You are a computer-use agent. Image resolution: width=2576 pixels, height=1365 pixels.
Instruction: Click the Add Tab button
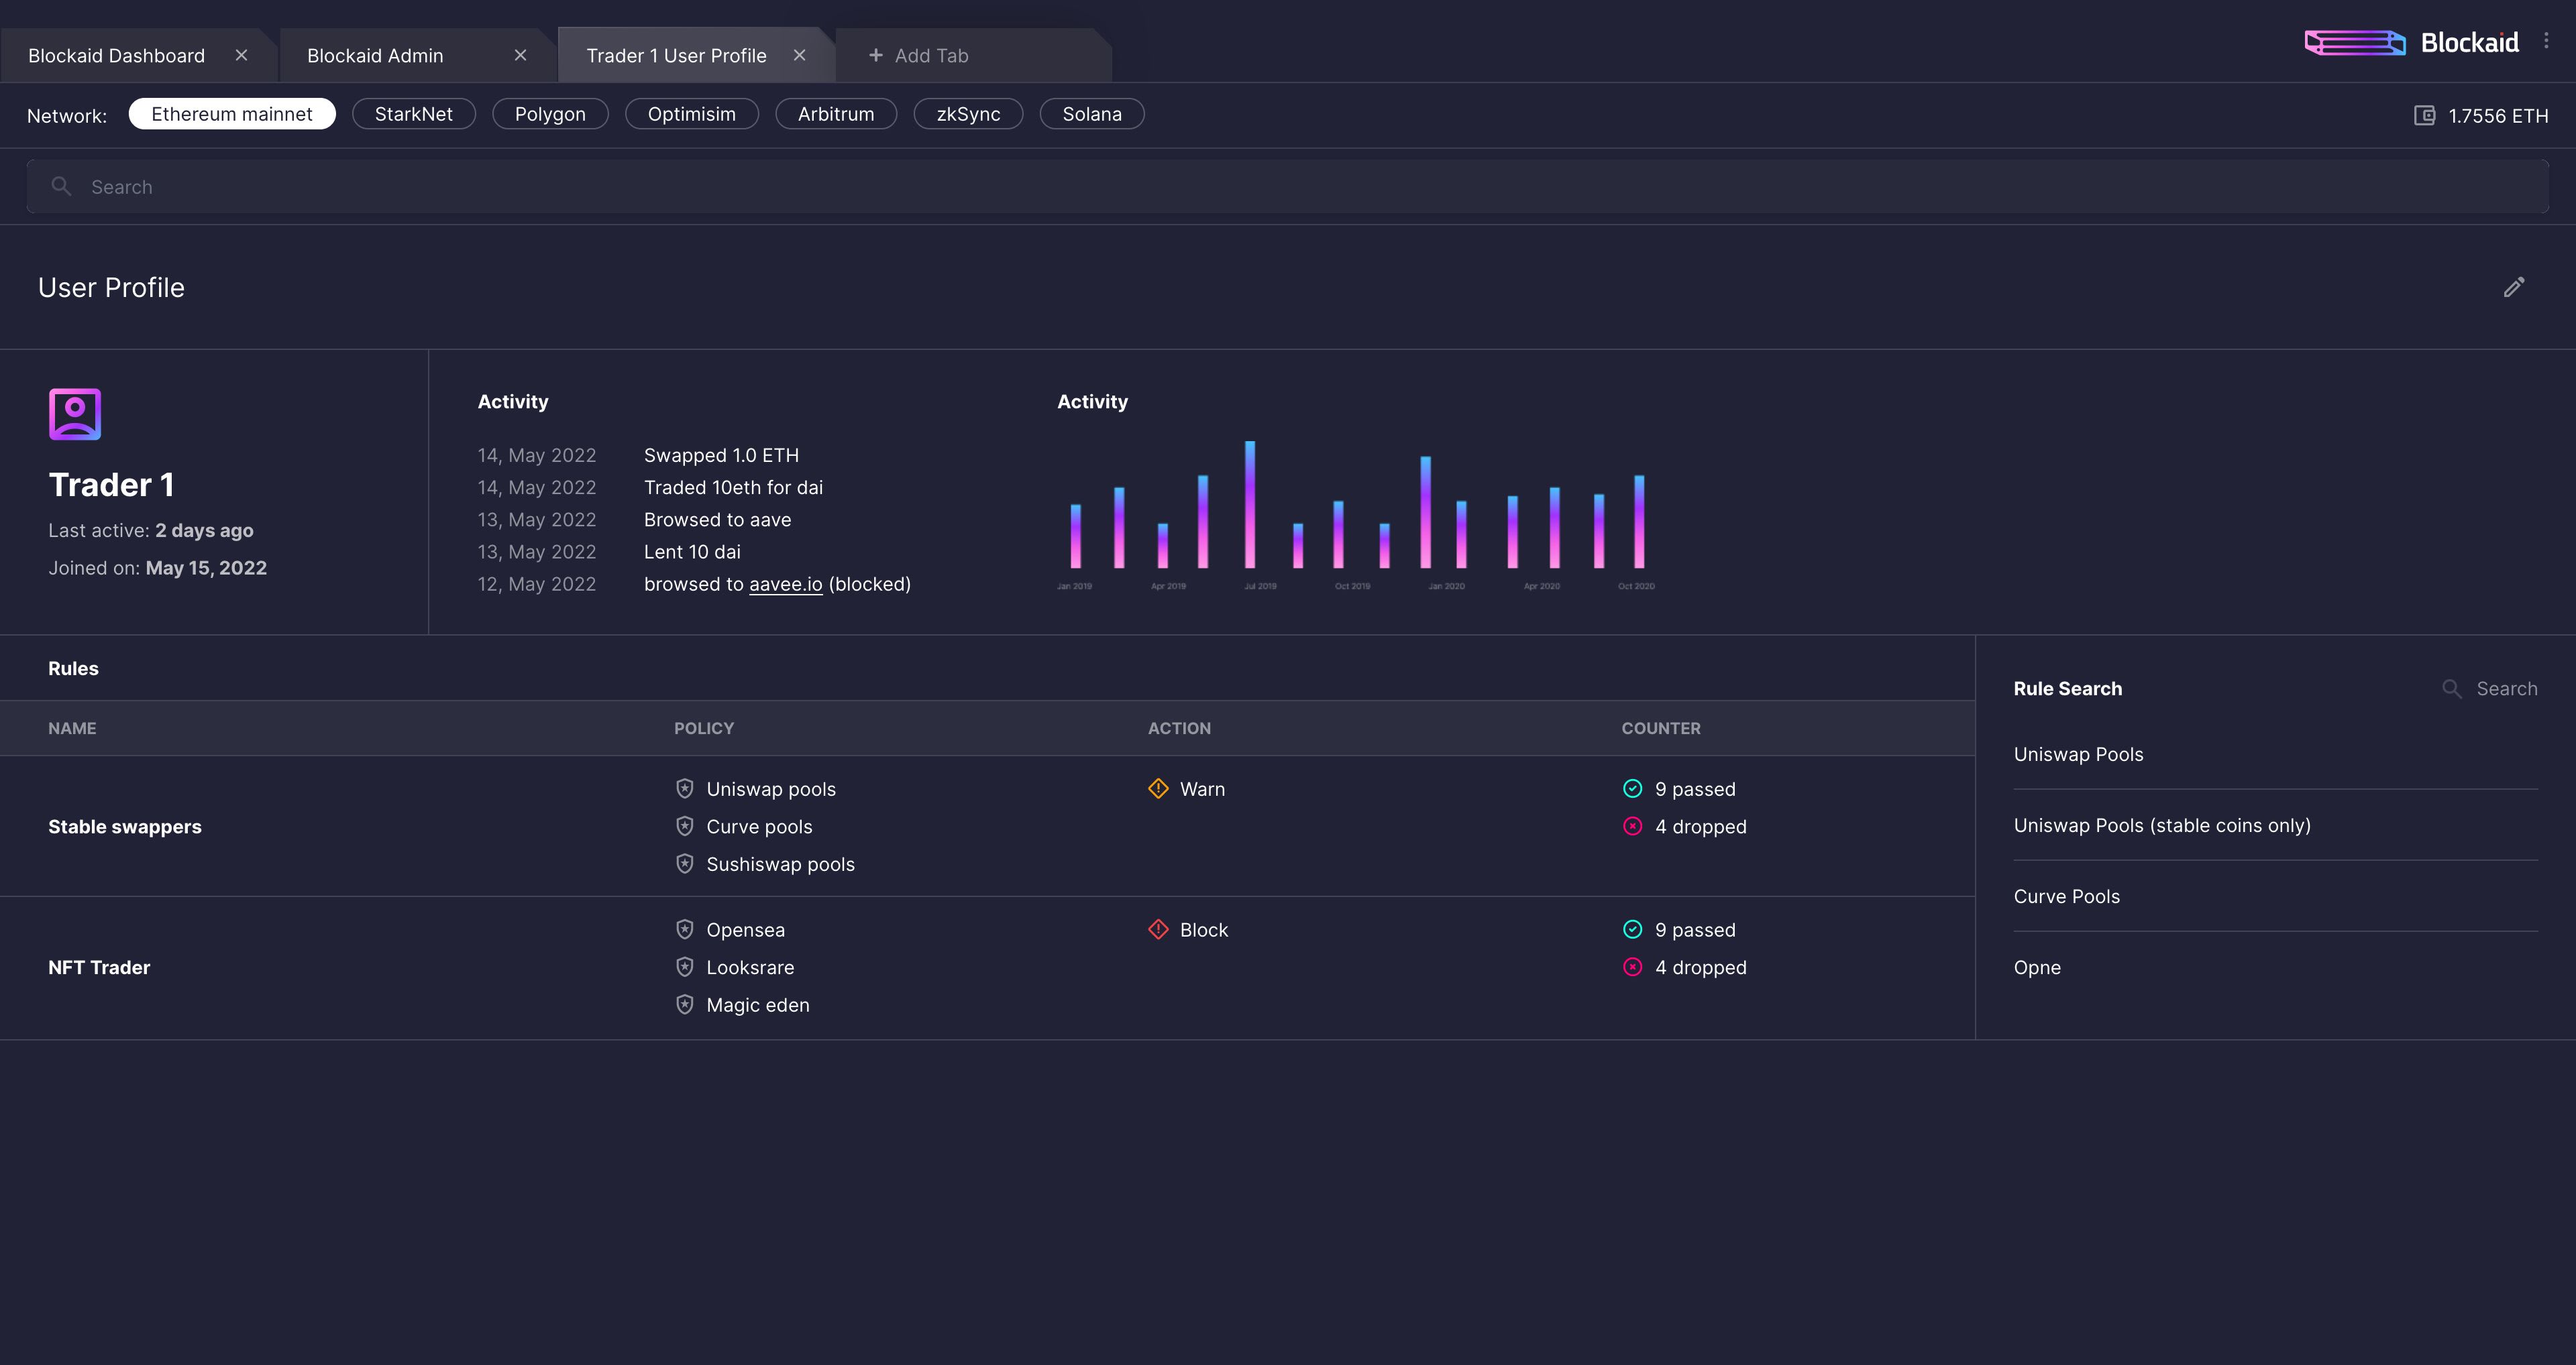coord(918,56)
